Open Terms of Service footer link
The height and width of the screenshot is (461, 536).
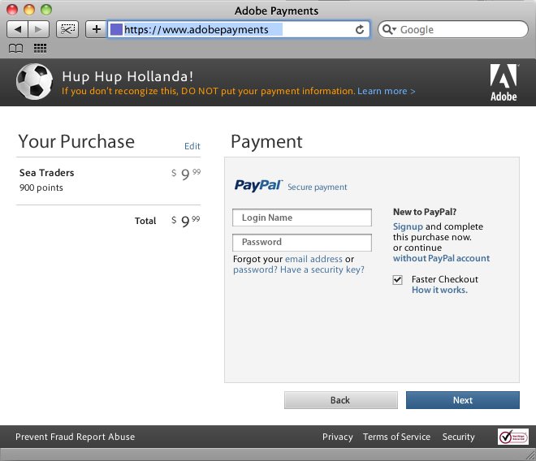point(396,437)
